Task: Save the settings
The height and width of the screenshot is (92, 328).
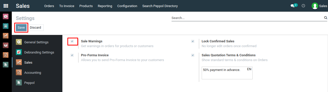Action: pos(21,28)
